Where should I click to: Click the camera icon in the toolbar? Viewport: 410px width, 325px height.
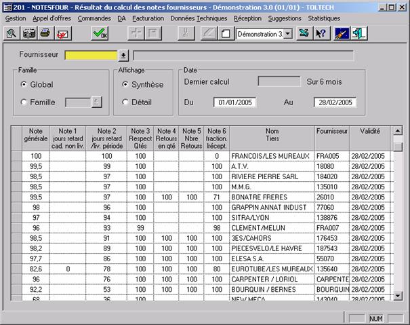[29, 33]
